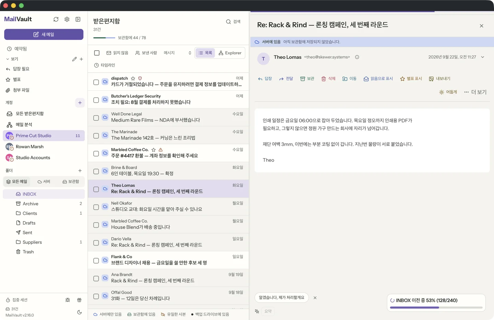Select Rowan Marsh account
Viewport: 494px width, 320px height.
(x=44, y=147)
